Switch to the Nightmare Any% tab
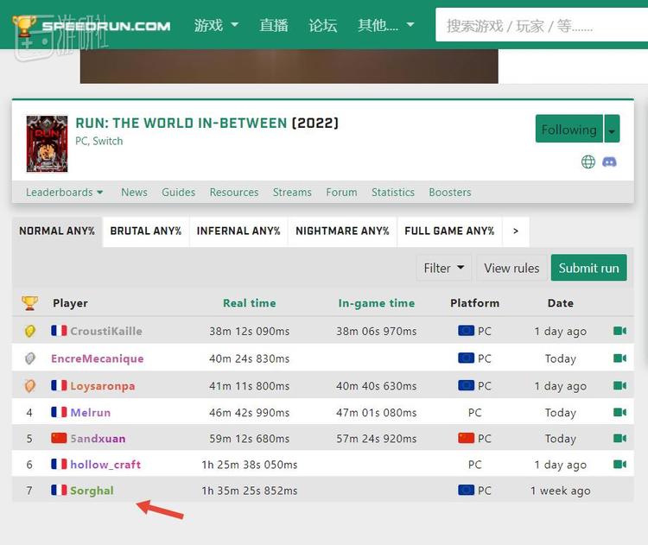The image size is (648, 545). click(x=342, y=231)
